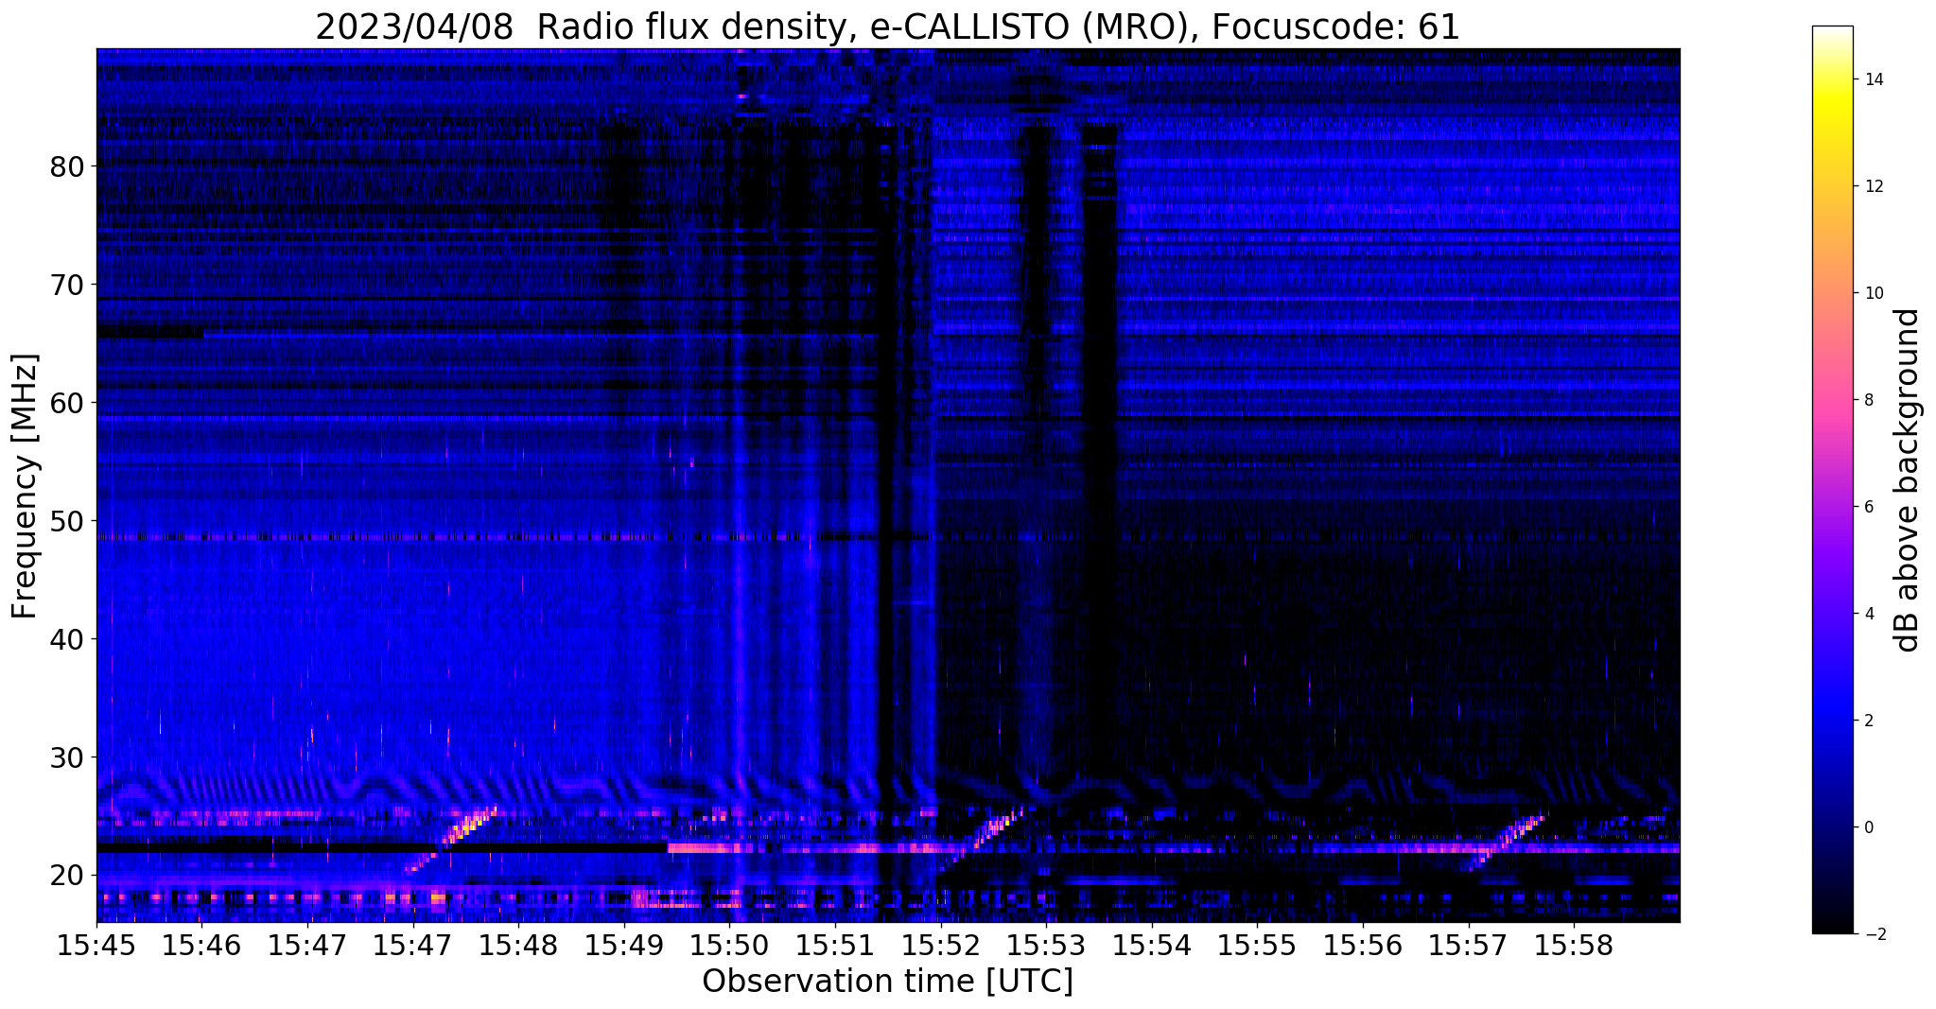This screenshot has height=1009, width=1936.
Task: Click the 60 MHz frequency tick label
Action: 67,403
